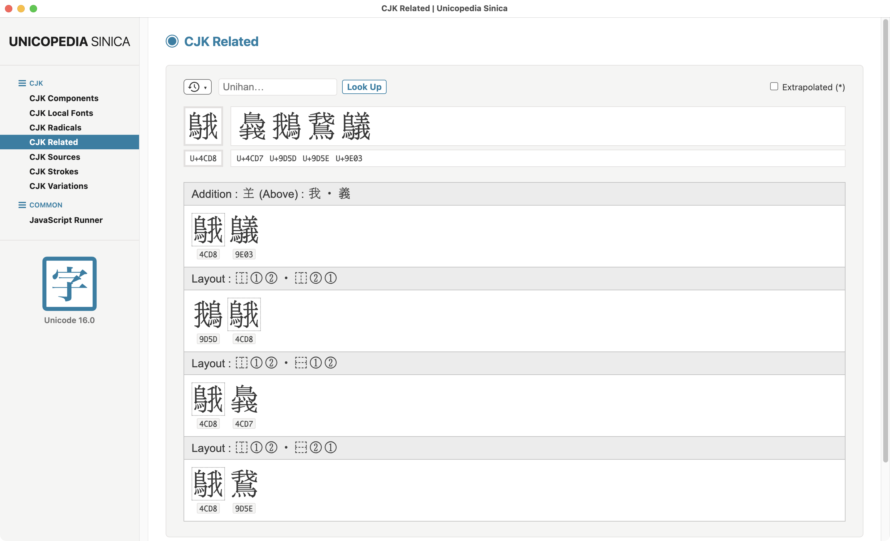Open CJK Components in sidebar
890x541 pixels.
pos(64,98)
